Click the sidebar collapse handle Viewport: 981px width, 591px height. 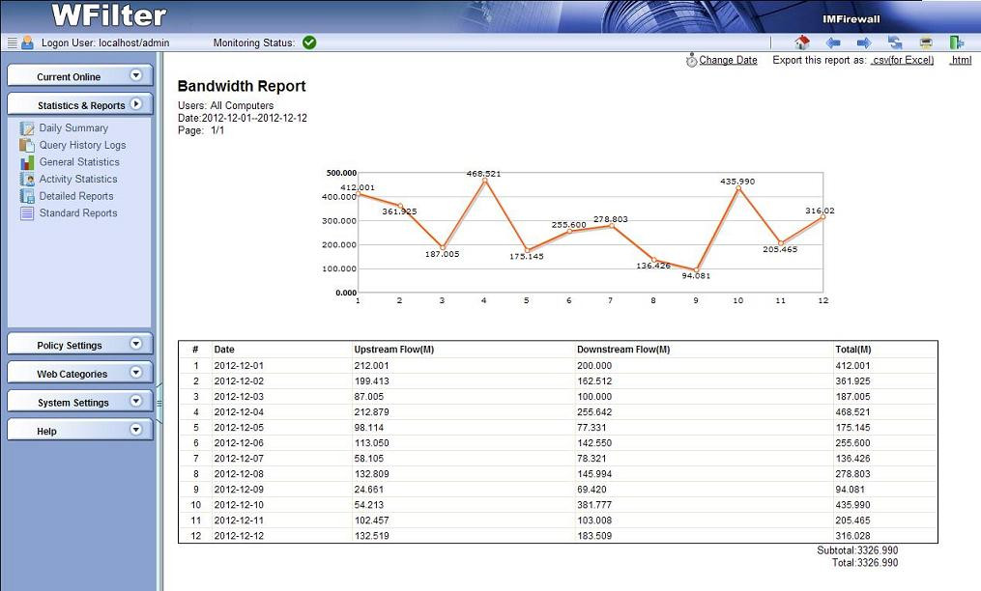click(159, 404)
